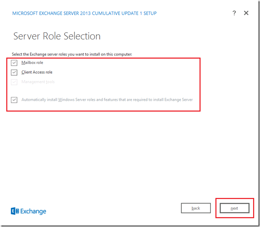
Task: Close the Exchange setup window
Action: coord(246,13)
